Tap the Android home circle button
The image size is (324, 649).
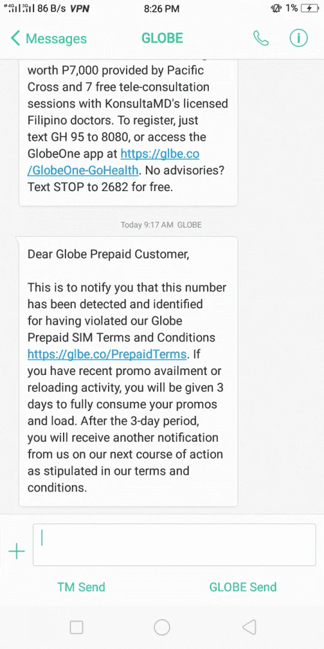[x=162, y=627]
